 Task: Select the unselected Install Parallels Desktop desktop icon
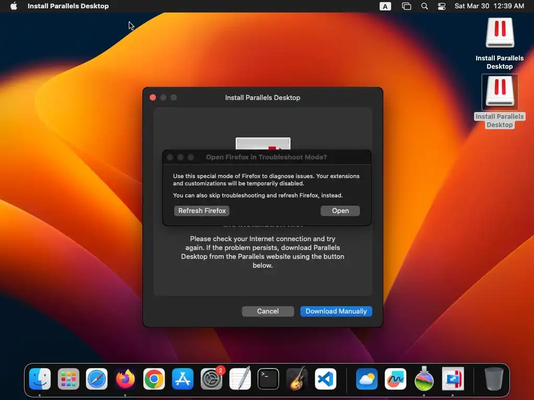500,33
